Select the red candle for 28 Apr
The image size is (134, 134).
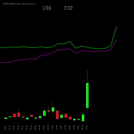(x=19, y=115)
